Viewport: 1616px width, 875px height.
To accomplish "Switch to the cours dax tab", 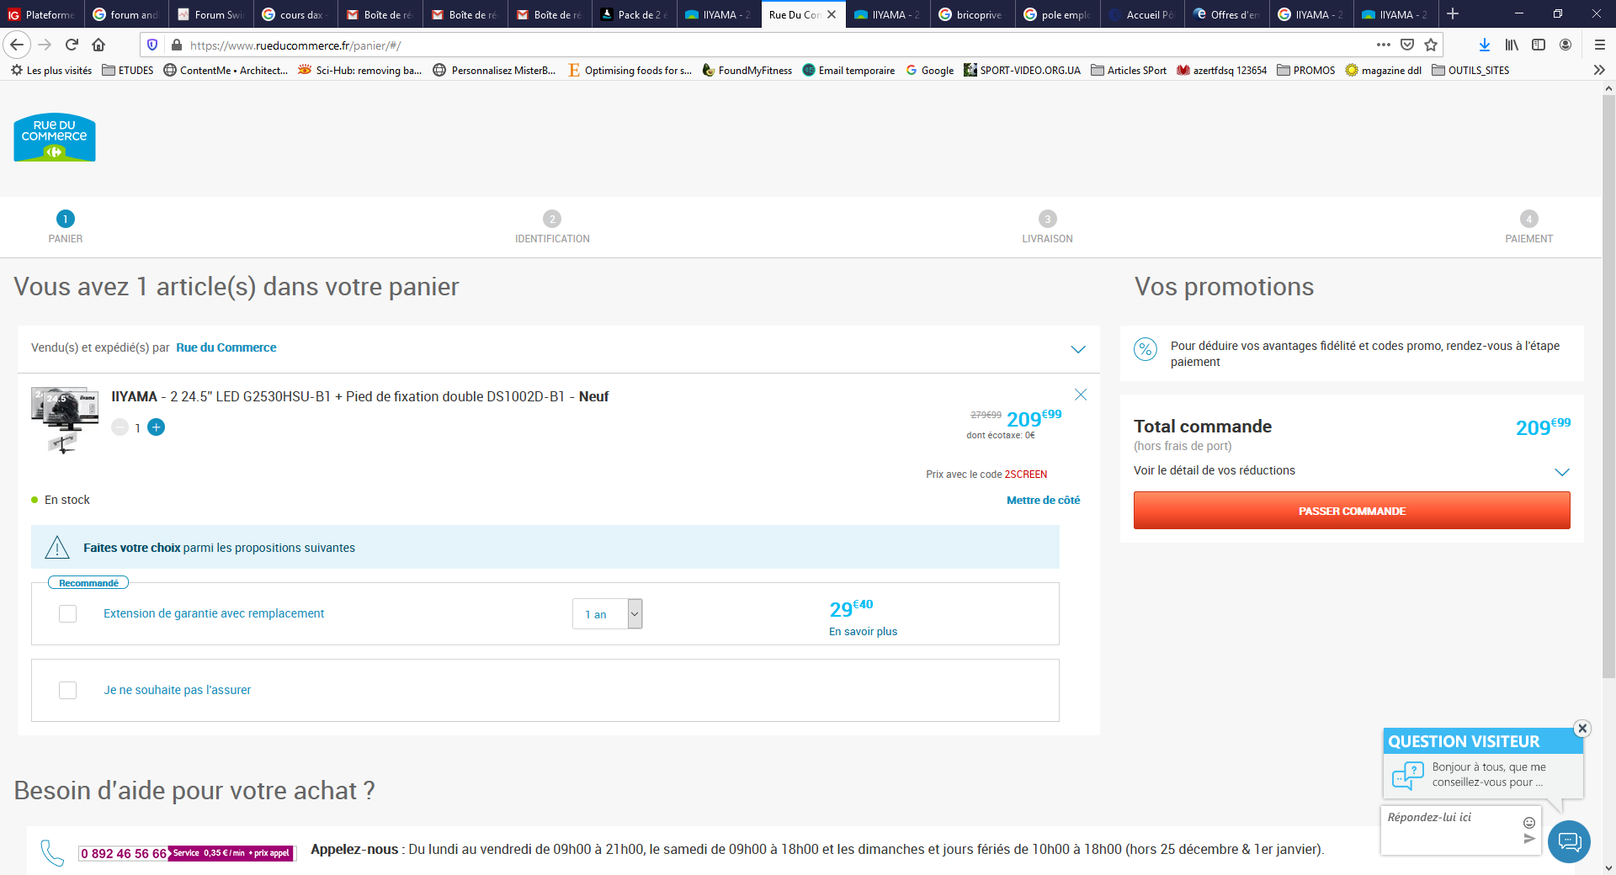I will (295, 14).
